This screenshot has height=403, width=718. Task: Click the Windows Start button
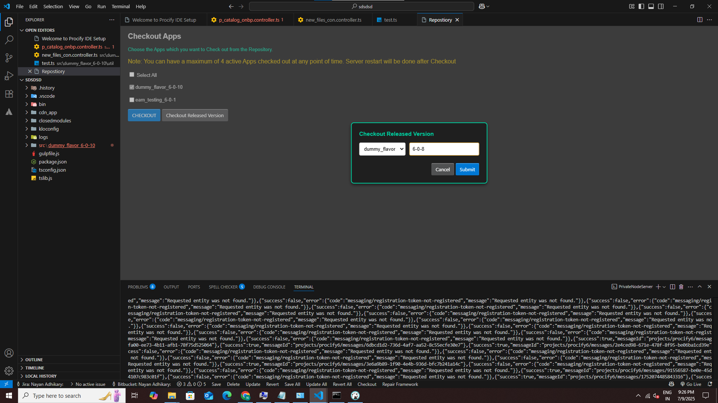(x=9, y=396)
